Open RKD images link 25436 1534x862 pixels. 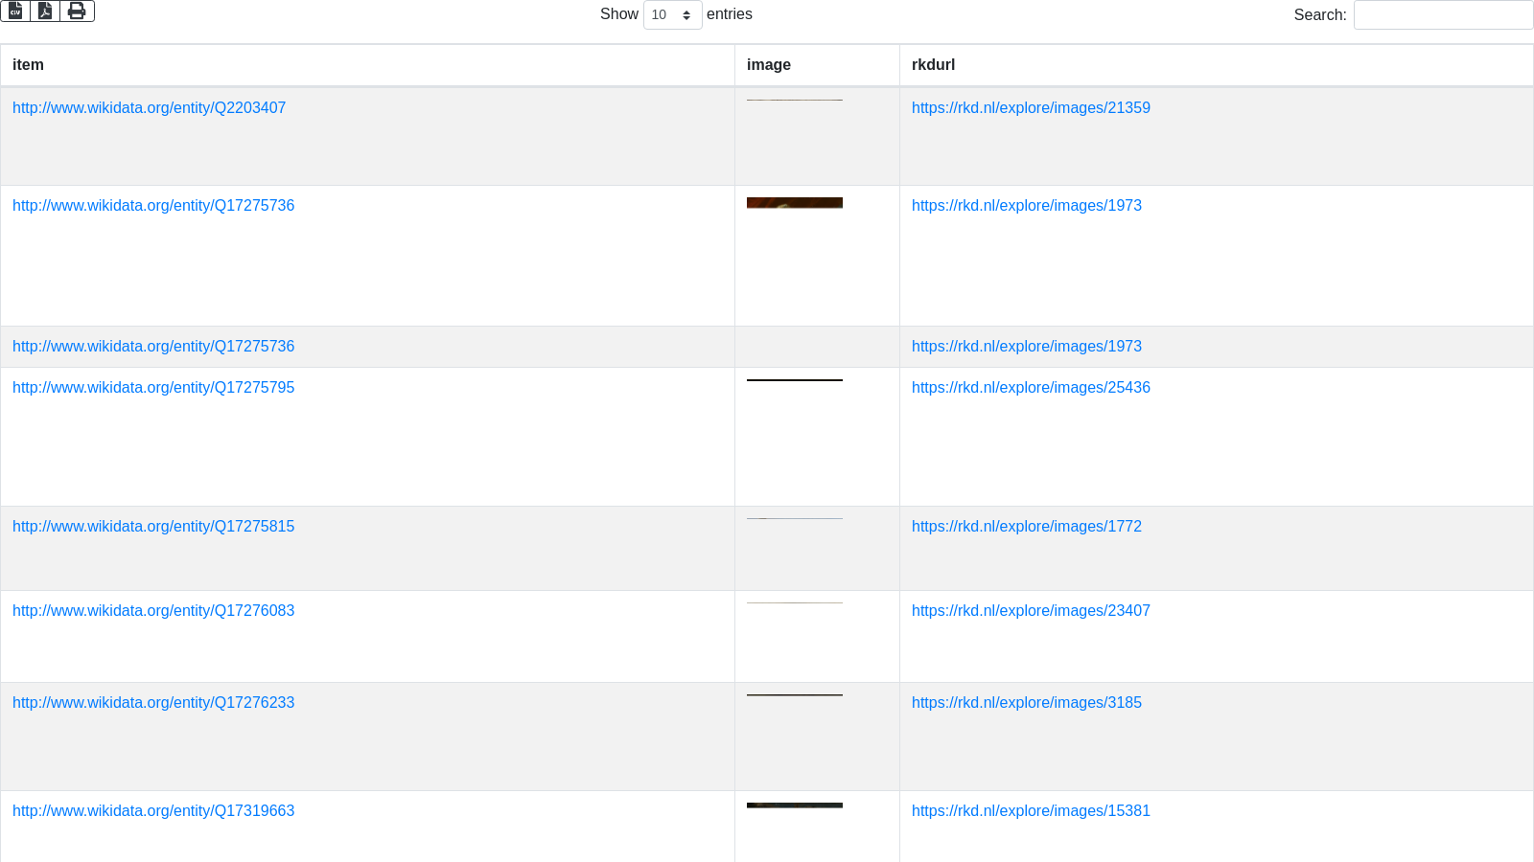click(x=1031, y=388)
